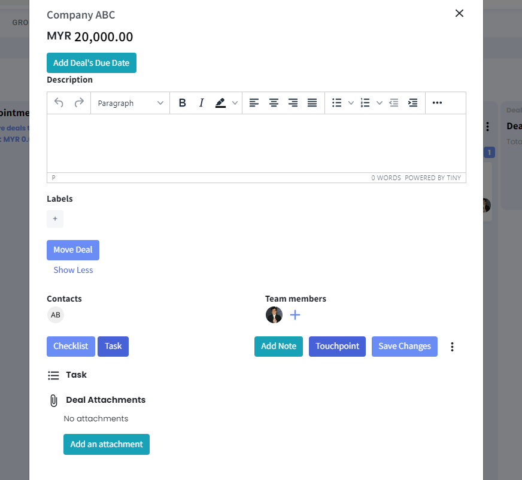Open the Paragraph format dropdown
The image size is (522, 480).
click(x=130, y=103)
